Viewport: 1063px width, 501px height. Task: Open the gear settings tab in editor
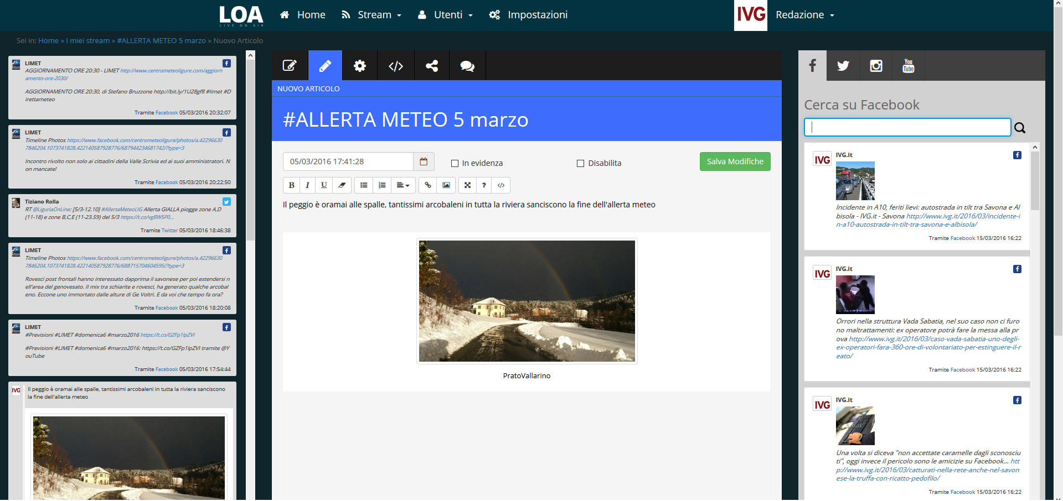tap(360, 65)
